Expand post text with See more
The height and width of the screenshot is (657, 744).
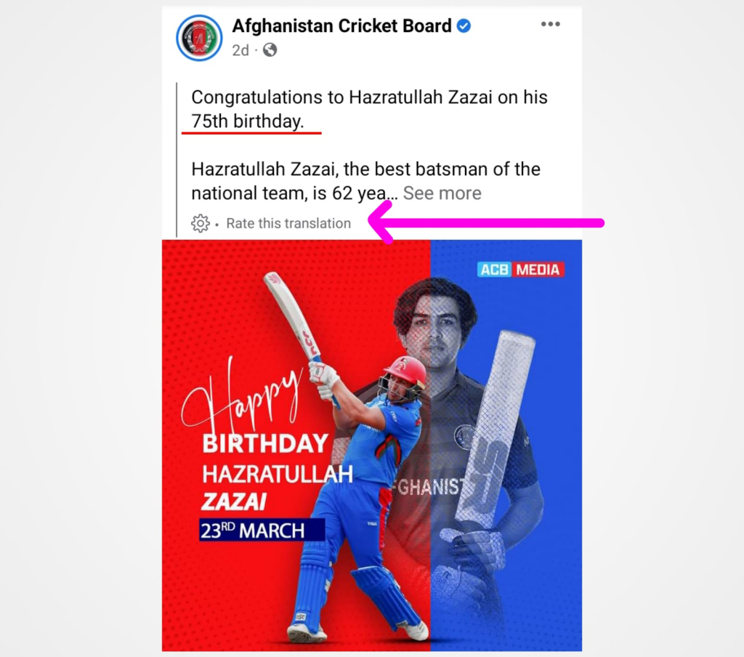pyautogui.click(x=442, y=193)
